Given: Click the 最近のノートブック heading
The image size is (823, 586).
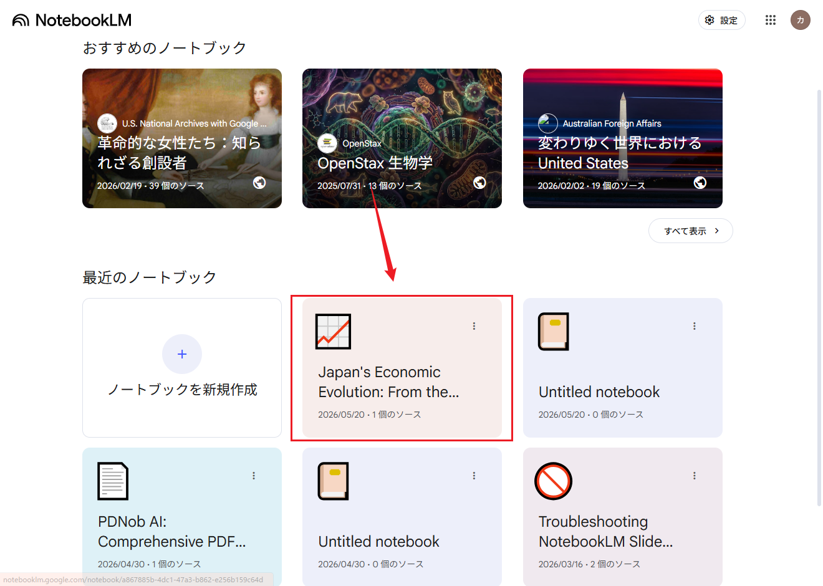Looking at the screenshot, I should tap(150, 277).
